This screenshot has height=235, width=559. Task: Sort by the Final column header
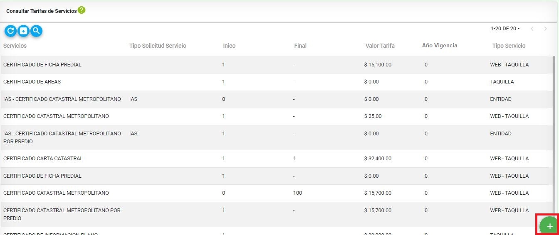pyautogui.click(x=300, y=46)
